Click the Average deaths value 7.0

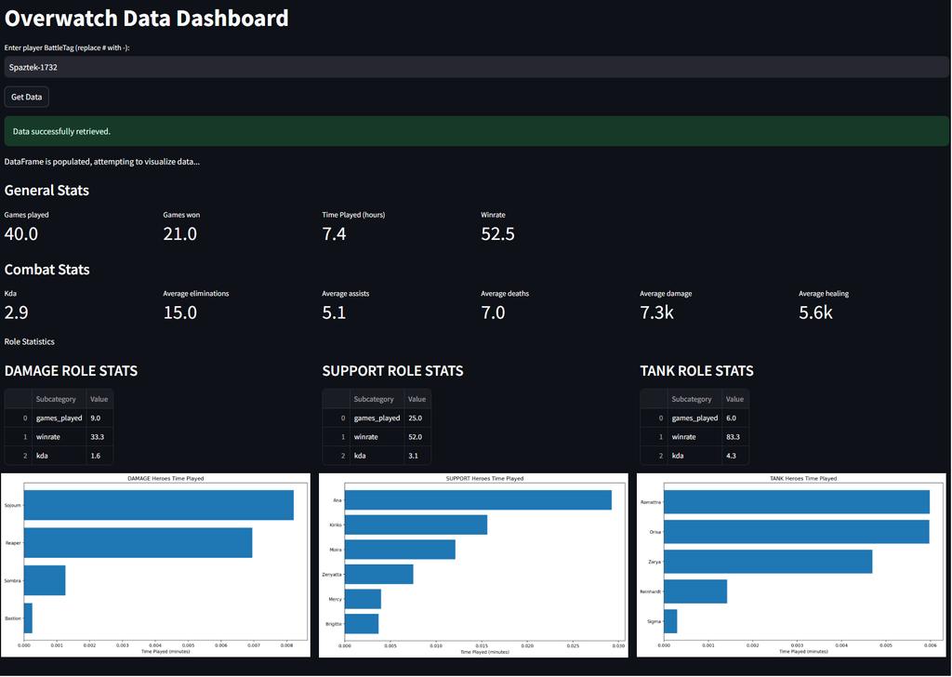[493, 312]
